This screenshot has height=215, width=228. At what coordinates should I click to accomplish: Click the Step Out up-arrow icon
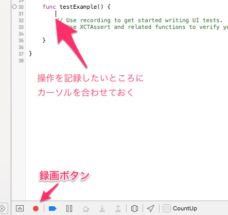tap(118, 208)
